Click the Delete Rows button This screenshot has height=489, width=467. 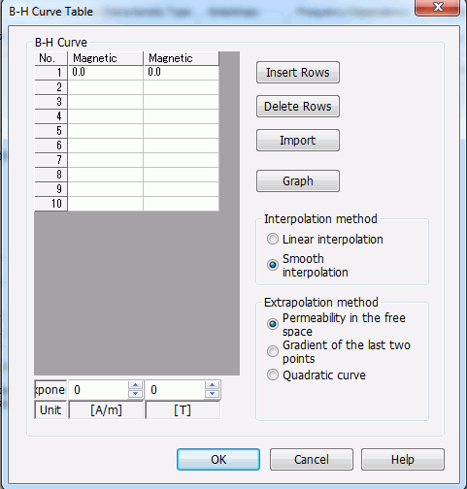(x=298, y=107)
